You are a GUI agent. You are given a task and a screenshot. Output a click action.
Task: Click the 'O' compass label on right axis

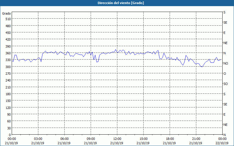point(225,74)
